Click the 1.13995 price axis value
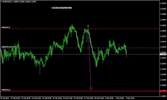Viewport: 167px width, 100px height. [163, 20]
